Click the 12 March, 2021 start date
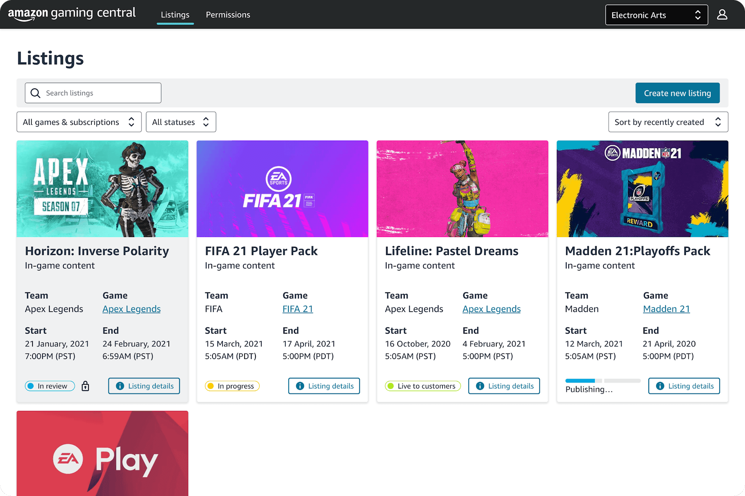Image resolution: width=745 pixels, height=496 pixels. (594, 344)
